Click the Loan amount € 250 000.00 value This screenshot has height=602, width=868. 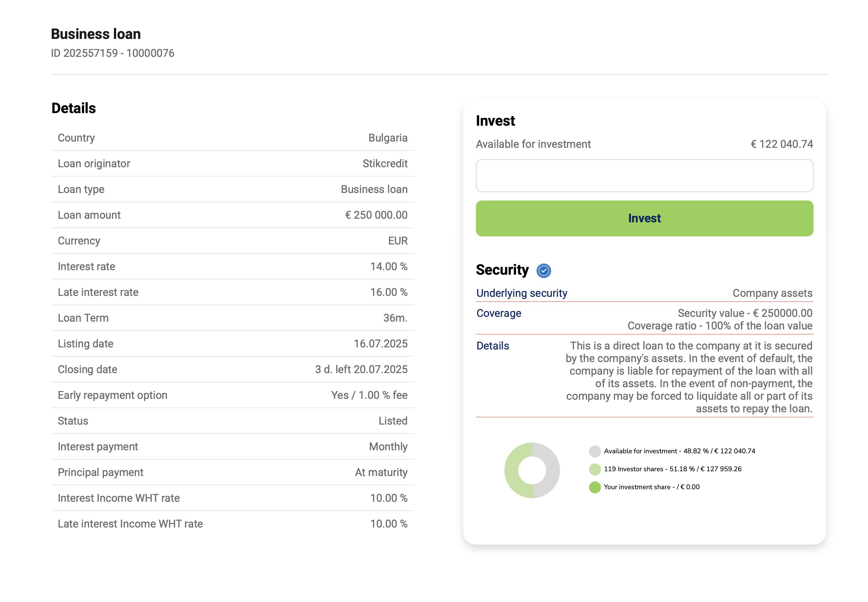pyautogui.click(x=376, y=215)
